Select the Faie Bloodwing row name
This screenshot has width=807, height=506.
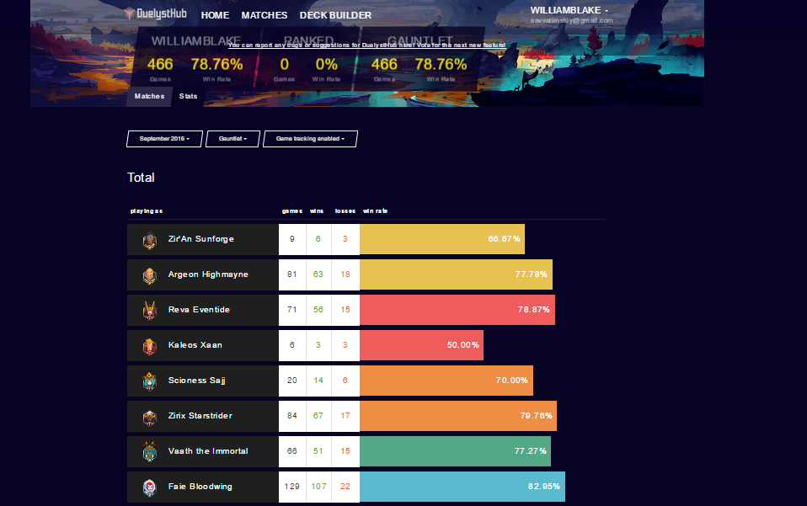click(200, 487)
